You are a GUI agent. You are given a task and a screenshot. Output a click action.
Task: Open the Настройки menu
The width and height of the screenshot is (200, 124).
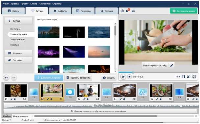click(45, 4)
